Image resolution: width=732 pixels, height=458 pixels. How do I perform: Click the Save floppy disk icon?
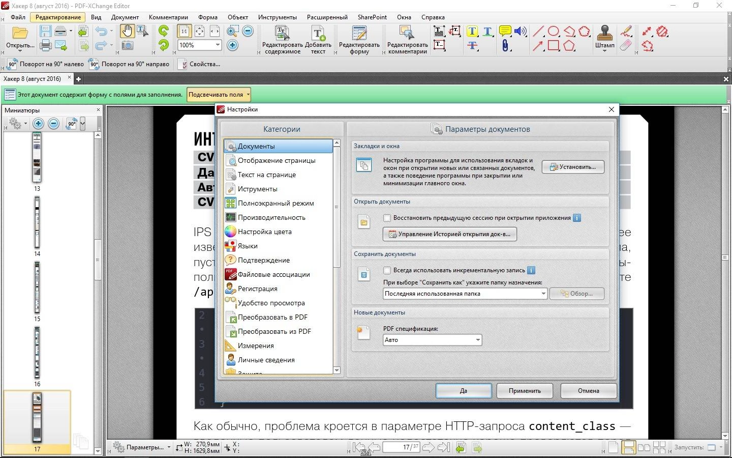[x=46, y=32]
